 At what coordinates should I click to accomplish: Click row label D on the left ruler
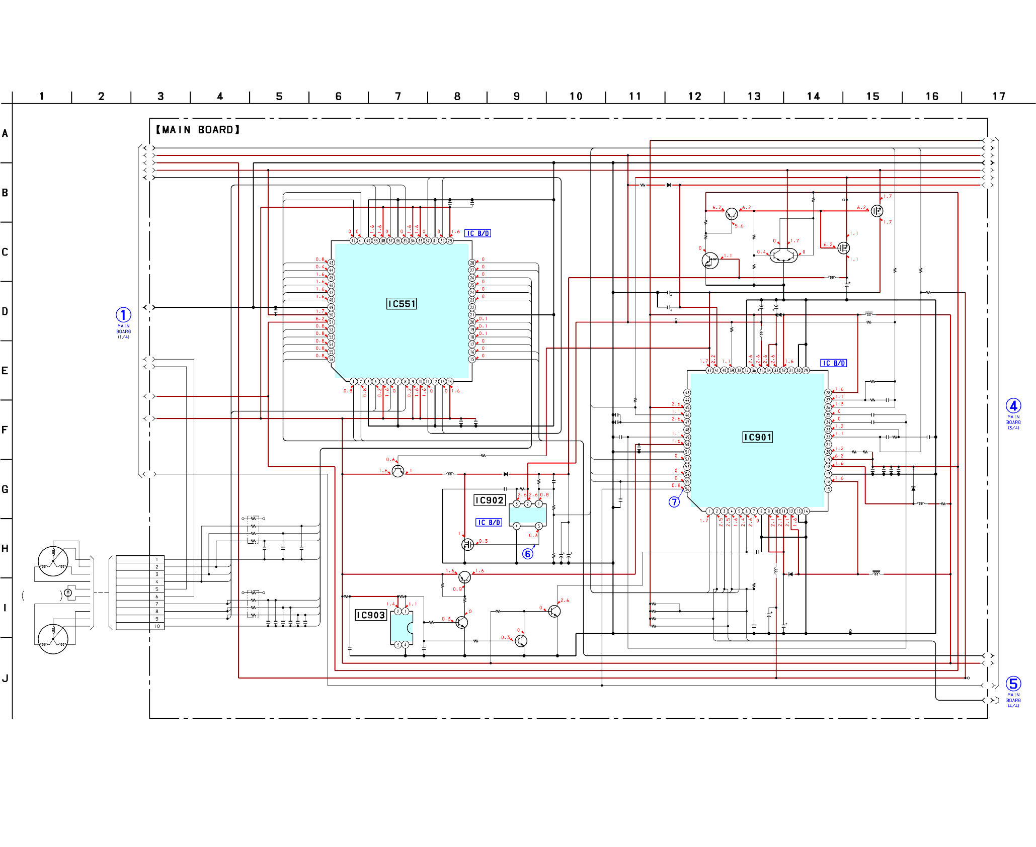[x=5, y=311]
